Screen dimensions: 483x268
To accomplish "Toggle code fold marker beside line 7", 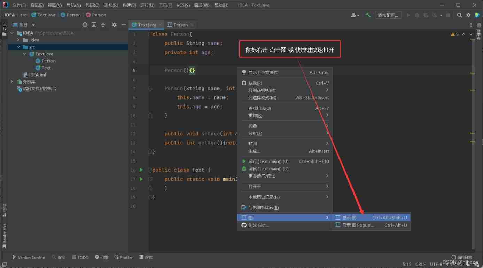I will point(150,88).
